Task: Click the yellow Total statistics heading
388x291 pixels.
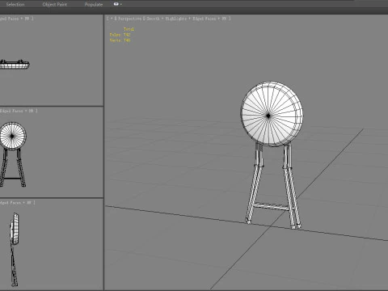Action: [x=129, y=29]
